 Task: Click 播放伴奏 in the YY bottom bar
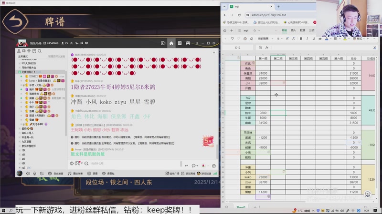pyautogui.click(x=75, y=174)
